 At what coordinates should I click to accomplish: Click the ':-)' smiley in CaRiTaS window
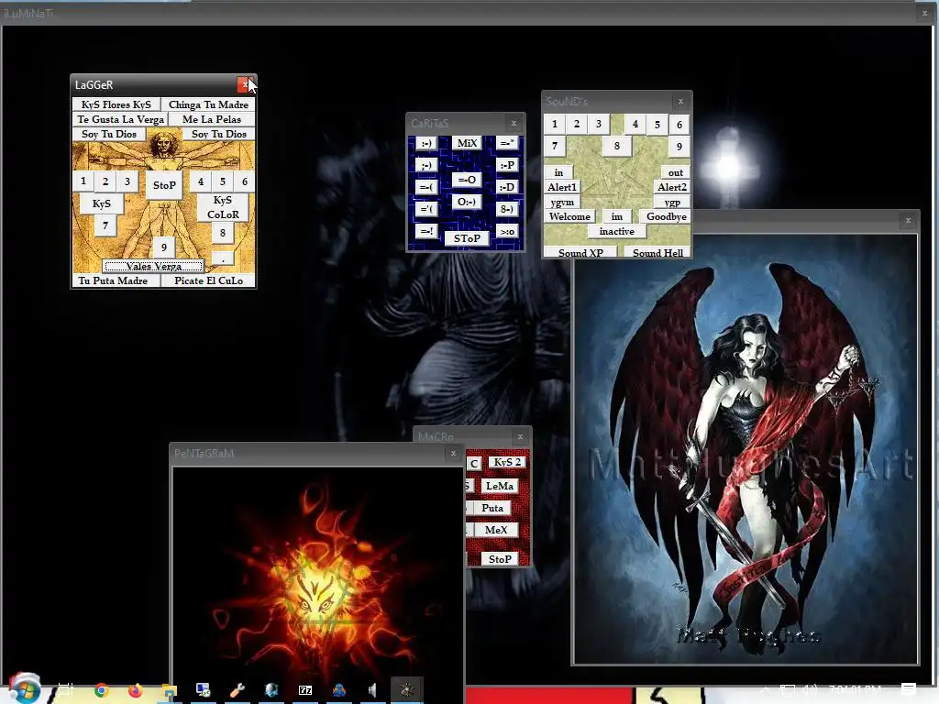click(x=425, y=144)
